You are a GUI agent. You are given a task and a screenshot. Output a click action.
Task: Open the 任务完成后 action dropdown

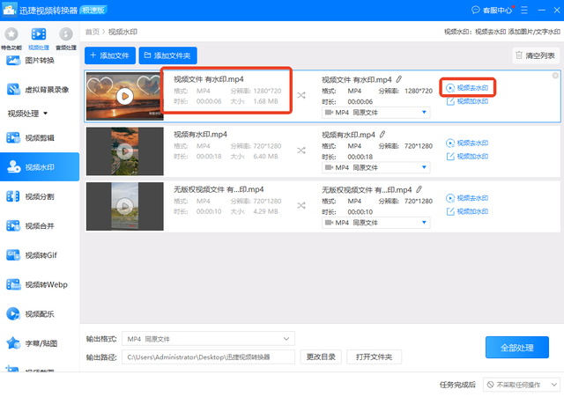pyautogui.click(x=522, y=385)
